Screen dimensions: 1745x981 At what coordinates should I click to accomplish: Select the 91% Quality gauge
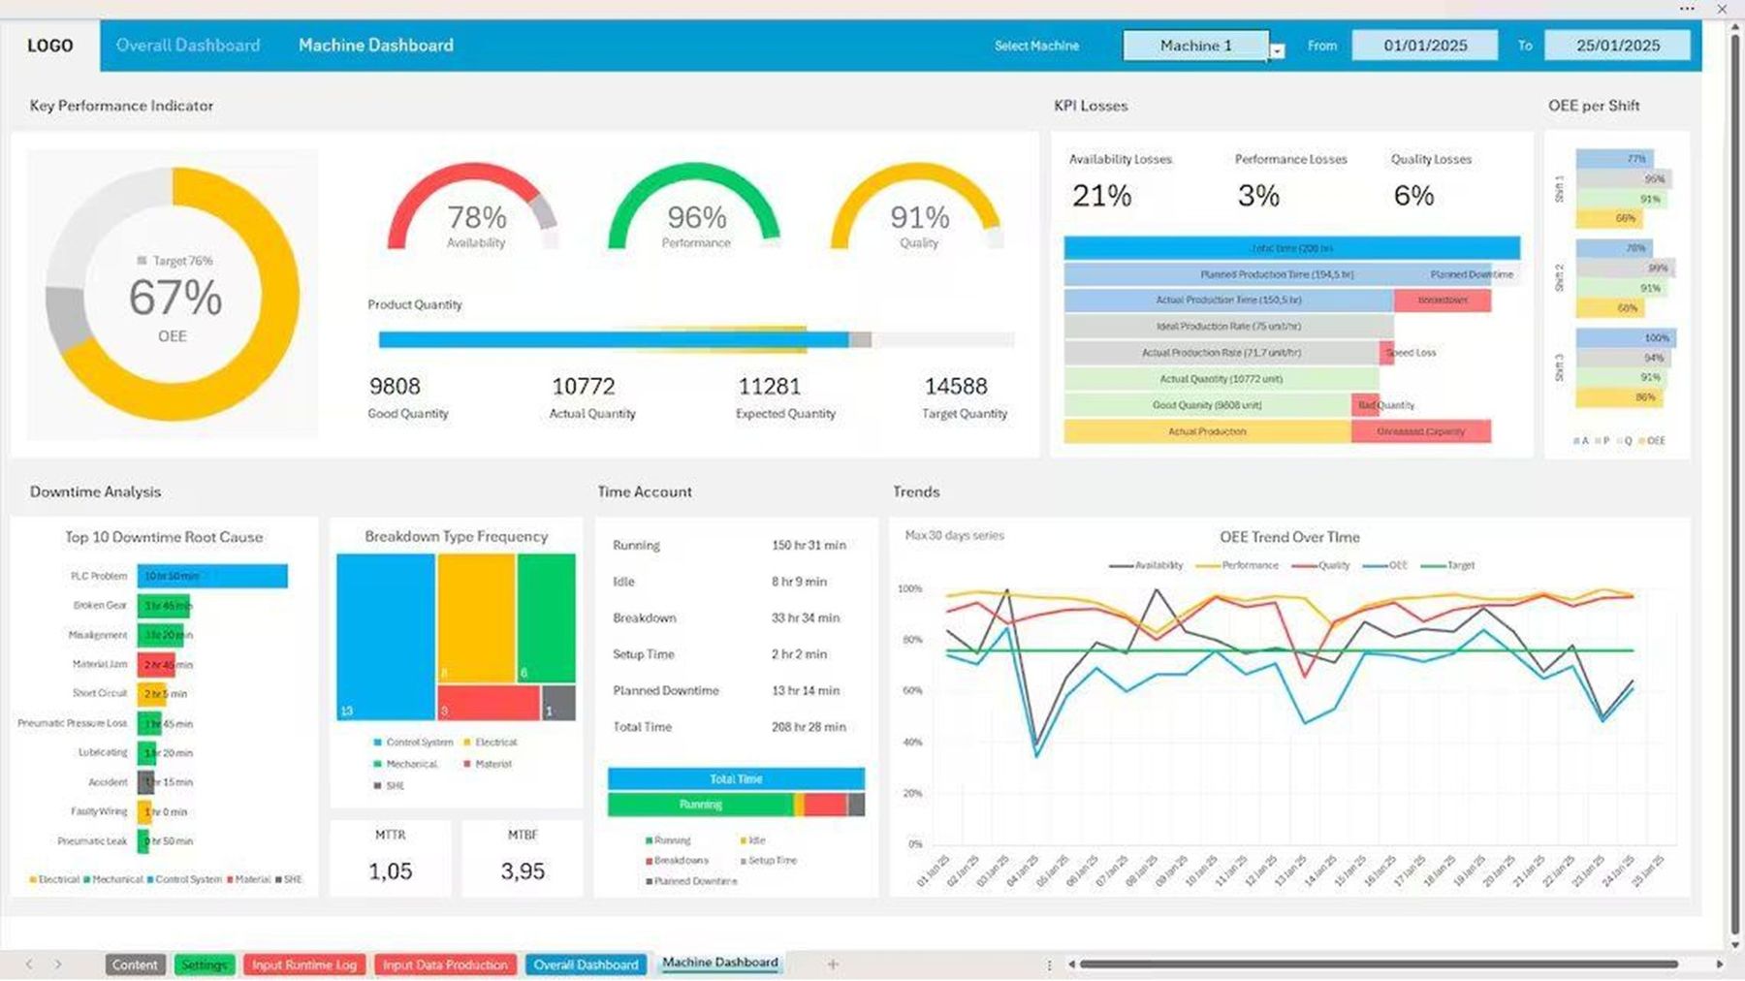click(917, 207)
